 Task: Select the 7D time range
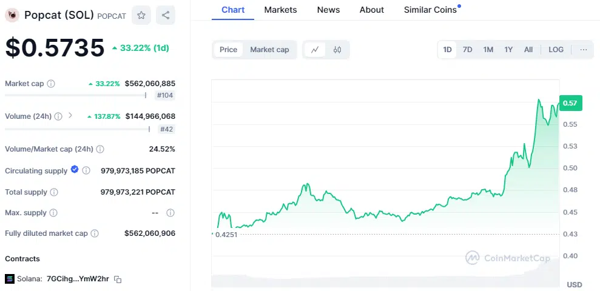[467, 50]
